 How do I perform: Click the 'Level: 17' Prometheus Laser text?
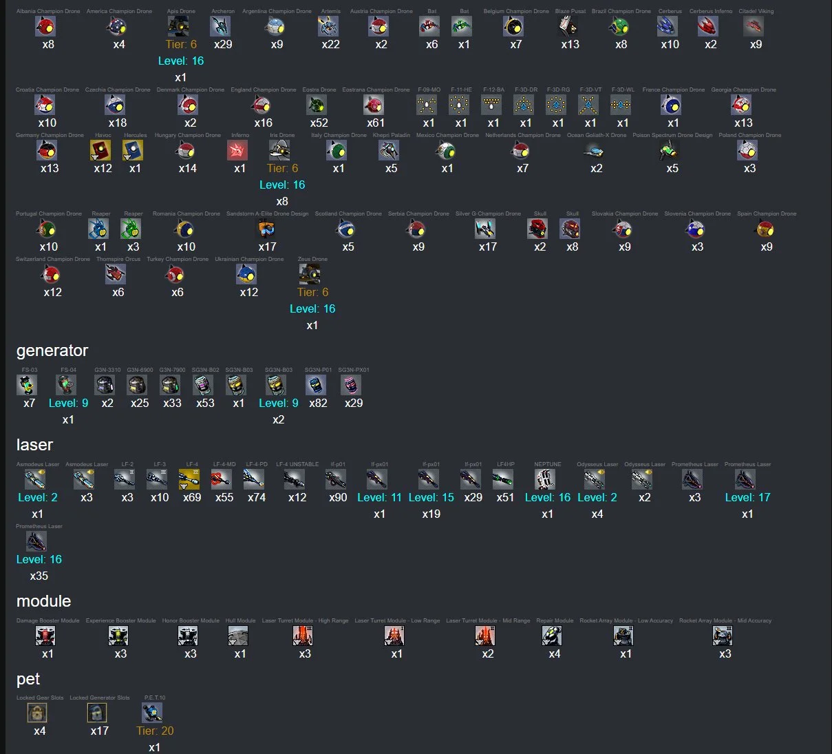[x=747, y=498]
